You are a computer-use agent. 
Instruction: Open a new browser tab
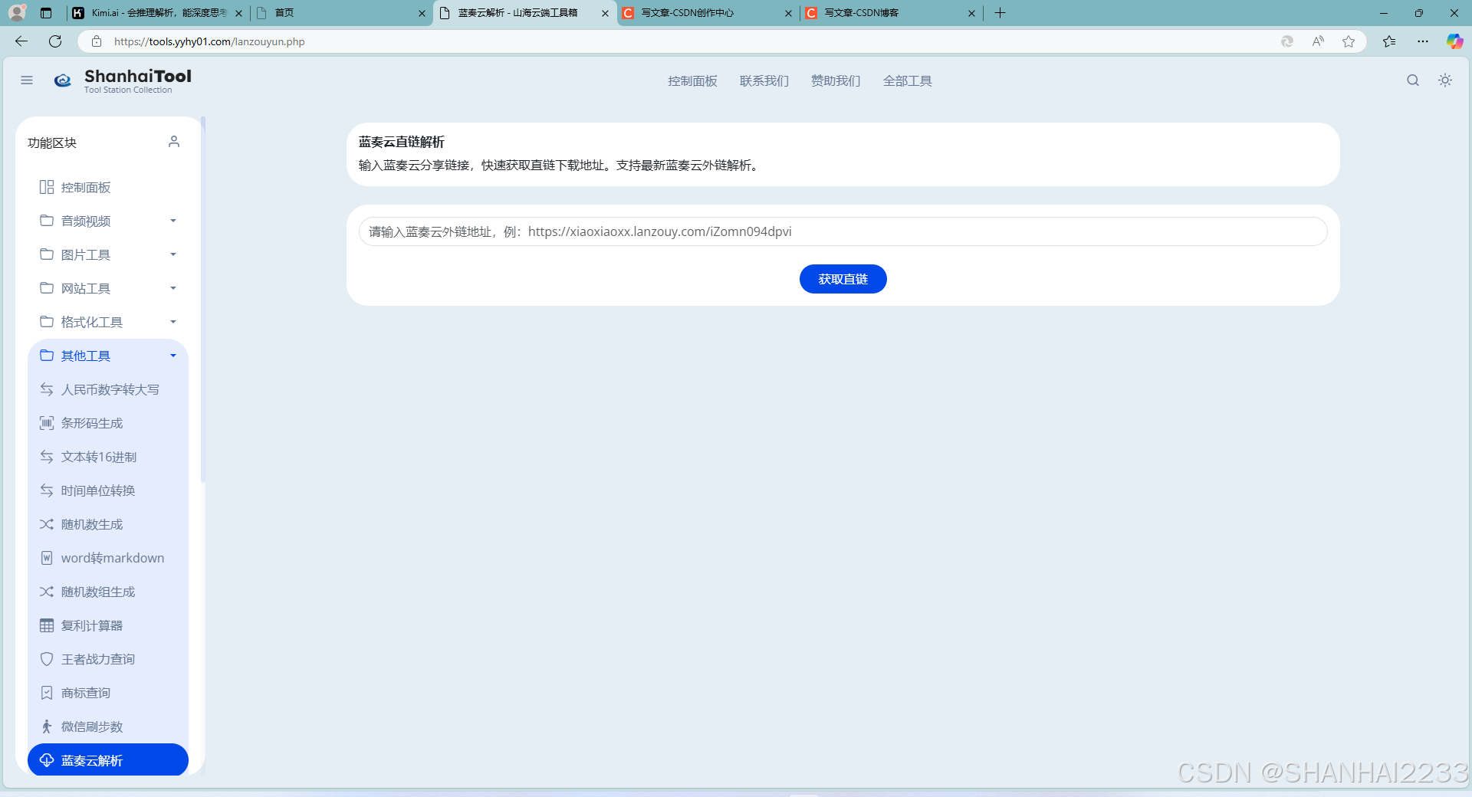1000,13
